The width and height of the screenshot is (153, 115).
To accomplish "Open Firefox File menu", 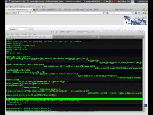I will [7, 7].
